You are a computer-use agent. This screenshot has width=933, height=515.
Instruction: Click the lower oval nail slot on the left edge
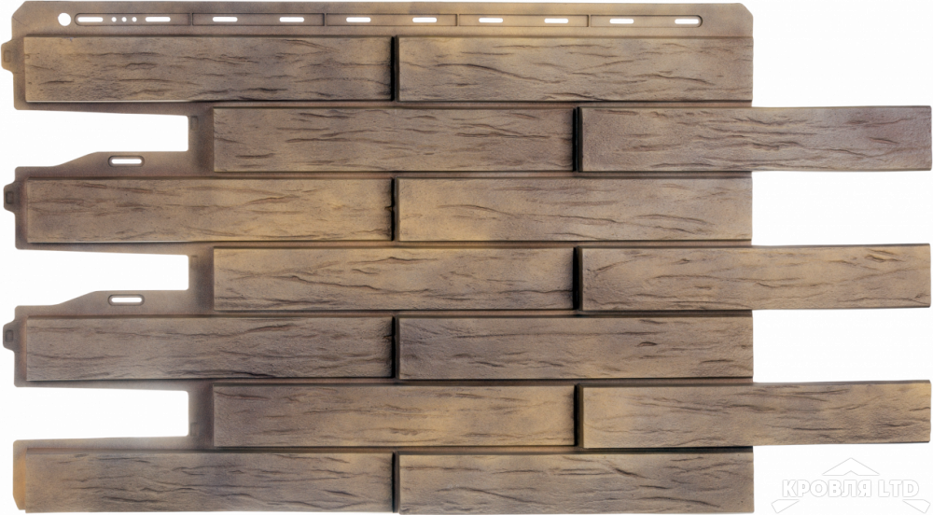126,299
